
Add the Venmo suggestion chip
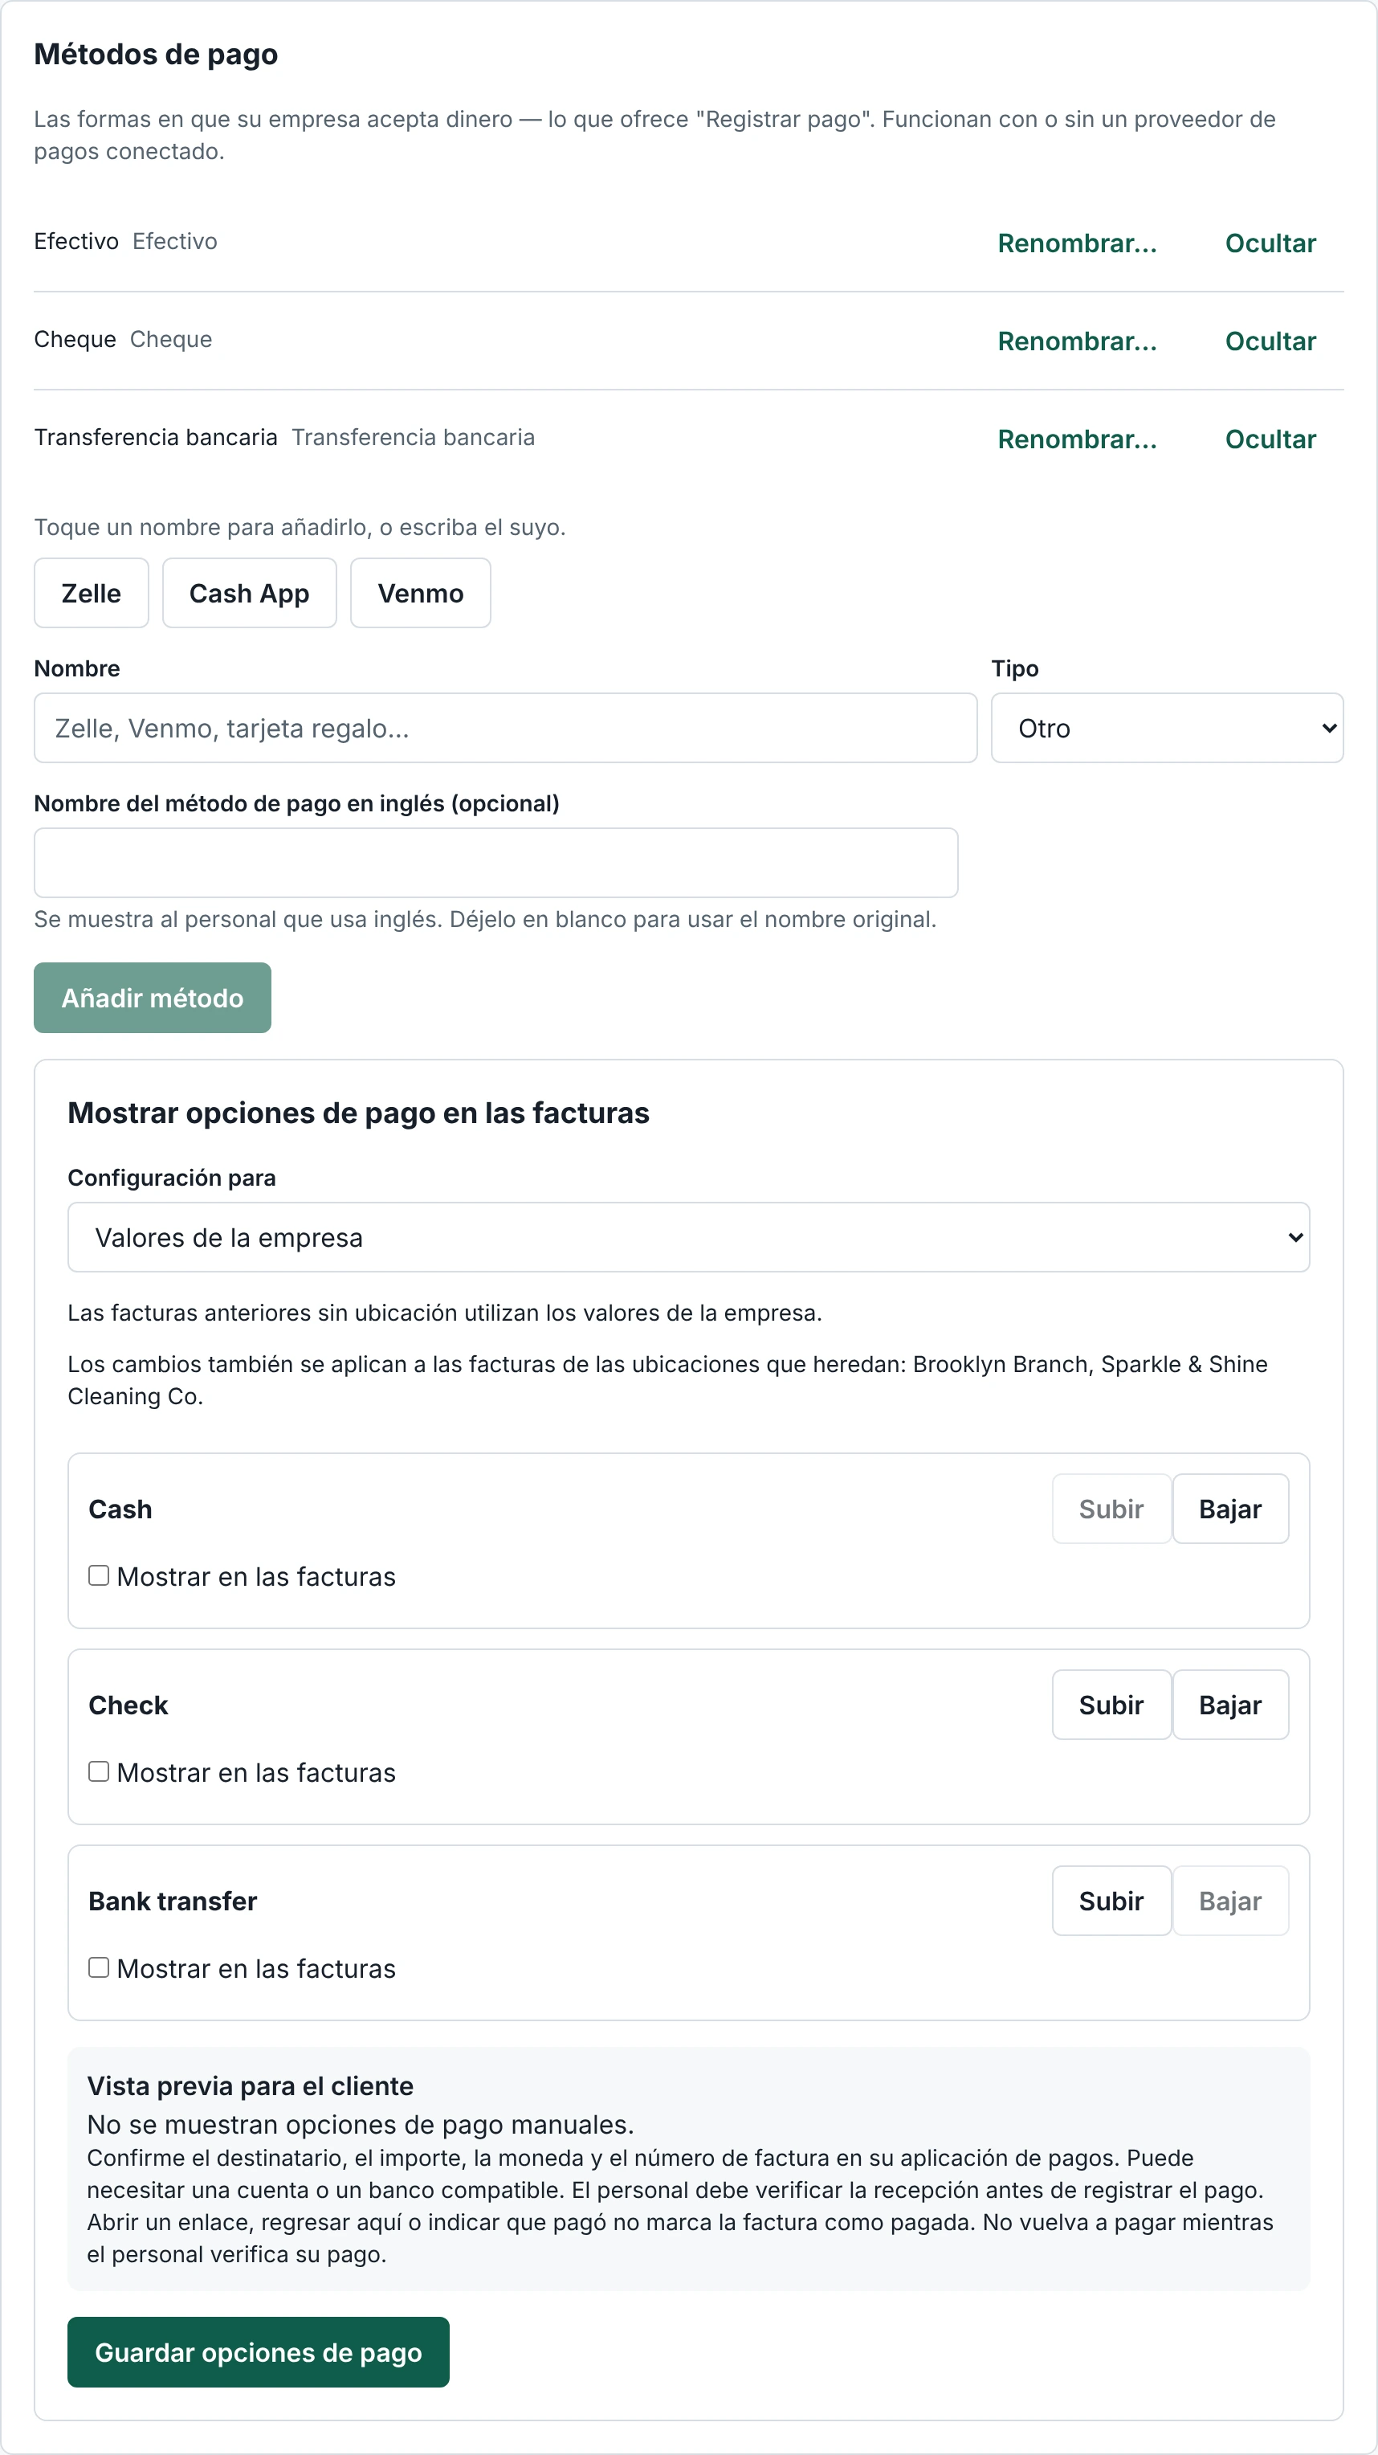tap(420, 593)
